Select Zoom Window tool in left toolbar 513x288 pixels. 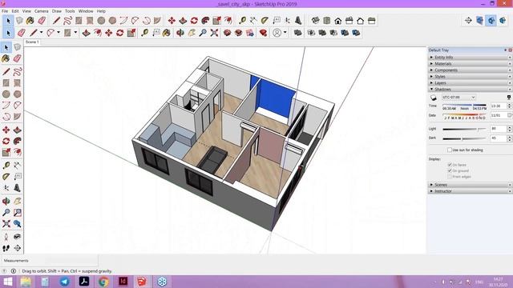pyautogui.click(x=18, y=213)
